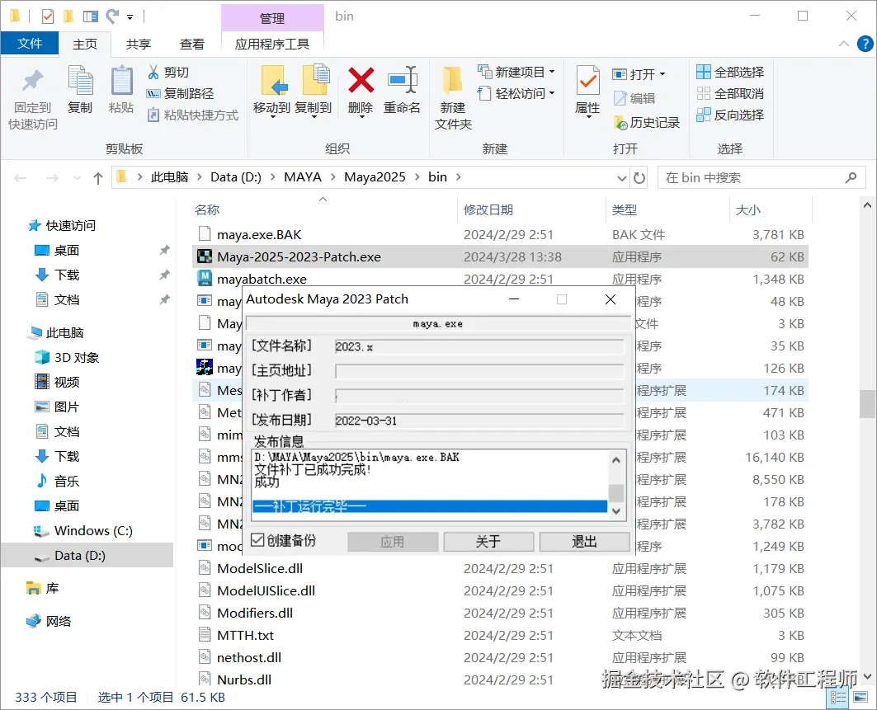Screen dimensions: 877x710
Task: Switch to large icons view in status bar
Action: (860, 697)
